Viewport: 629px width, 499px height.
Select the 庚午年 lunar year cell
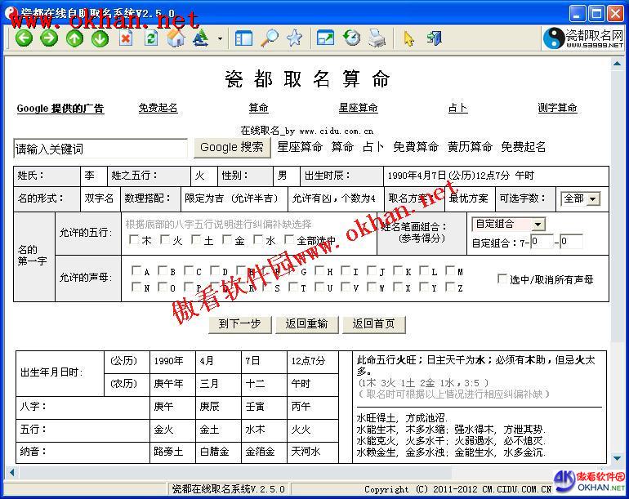(x=172, y=385)
